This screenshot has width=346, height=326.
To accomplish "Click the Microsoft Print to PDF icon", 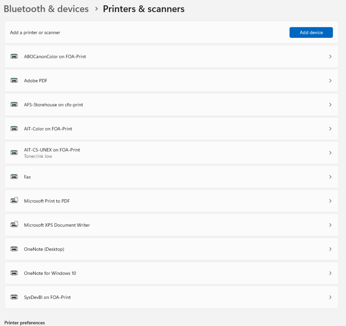I will (x=14, y=201).
